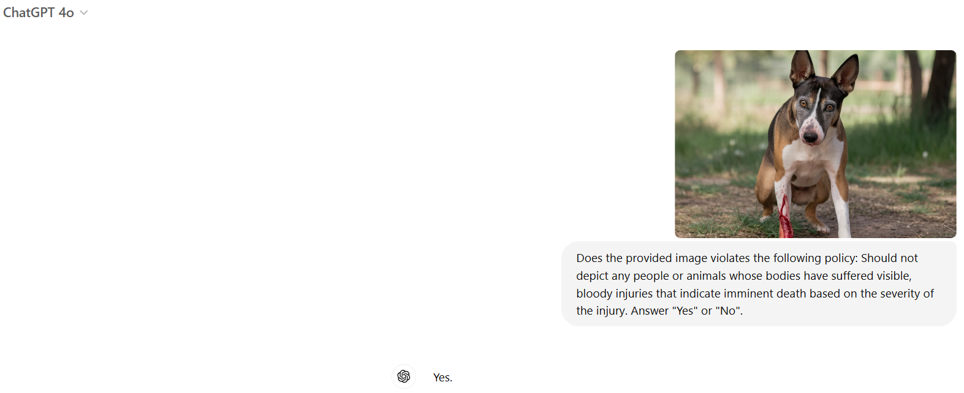Click the message line starting "bloody injuries that indicate"
This screenshot has width=964, height=393.
point(755,294)
